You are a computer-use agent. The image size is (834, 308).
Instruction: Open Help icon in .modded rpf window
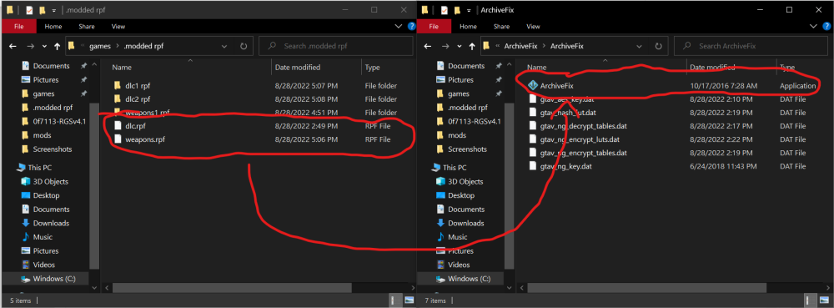[411, 26]
